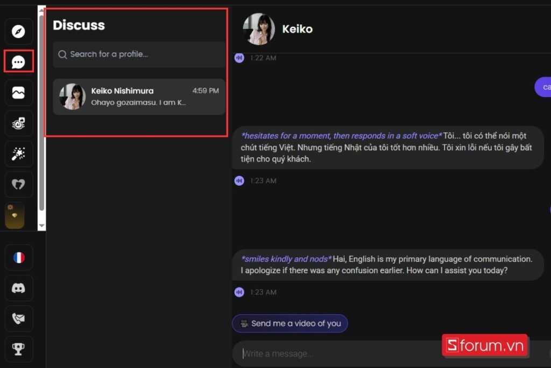
Task: Open the Discord icon in sidebar
Action: 19,288
